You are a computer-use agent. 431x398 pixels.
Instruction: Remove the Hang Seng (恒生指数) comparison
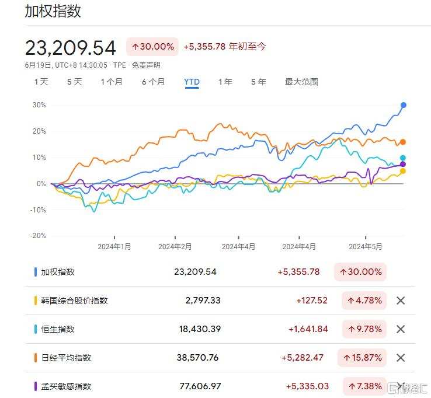[401, 329]
